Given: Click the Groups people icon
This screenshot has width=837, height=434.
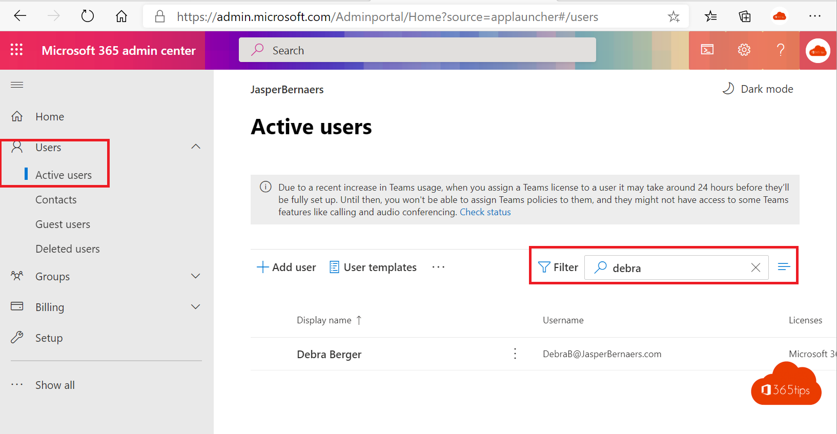Looking at the screenshot, I should 17,276.
